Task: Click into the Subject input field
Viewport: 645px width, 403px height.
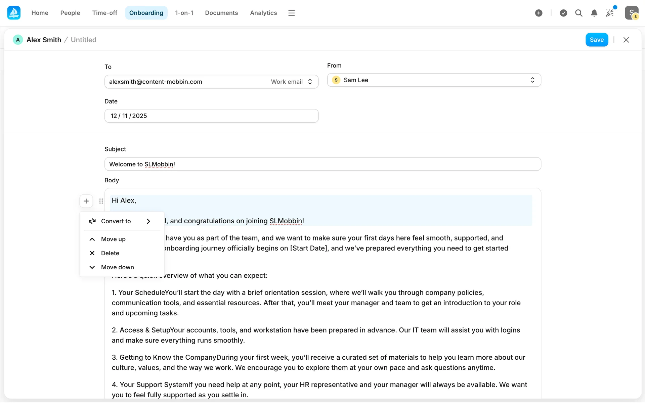Action: coord(322,164)
